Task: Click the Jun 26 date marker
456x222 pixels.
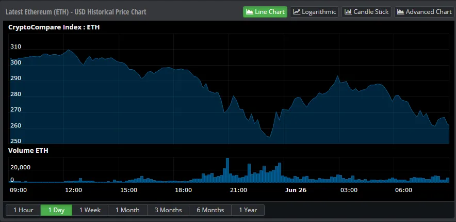Action: pyautogui.click(x=296, y=190)
